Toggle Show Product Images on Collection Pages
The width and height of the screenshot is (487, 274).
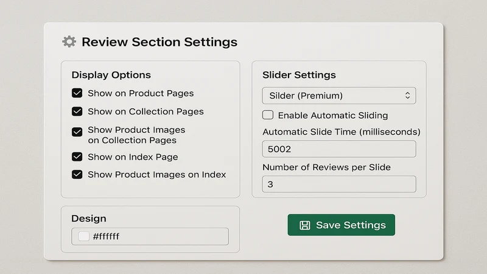(77, 132)
